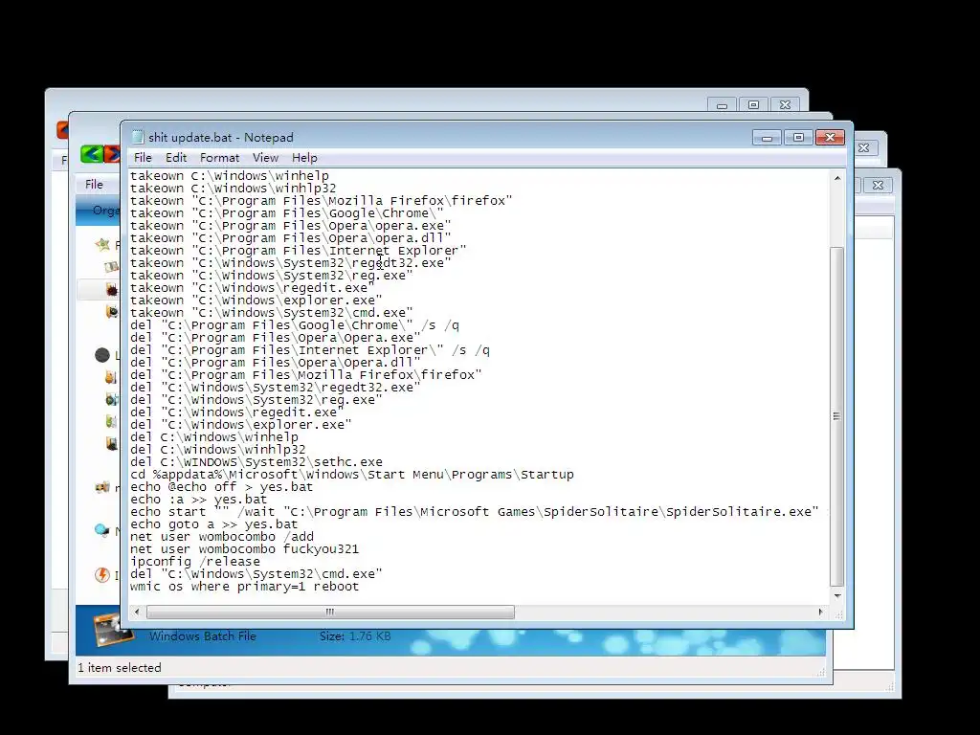Click the '1 item selected' status text
Image resolution: width=980 pixels, height=735 pixels.
coord(120,667)
